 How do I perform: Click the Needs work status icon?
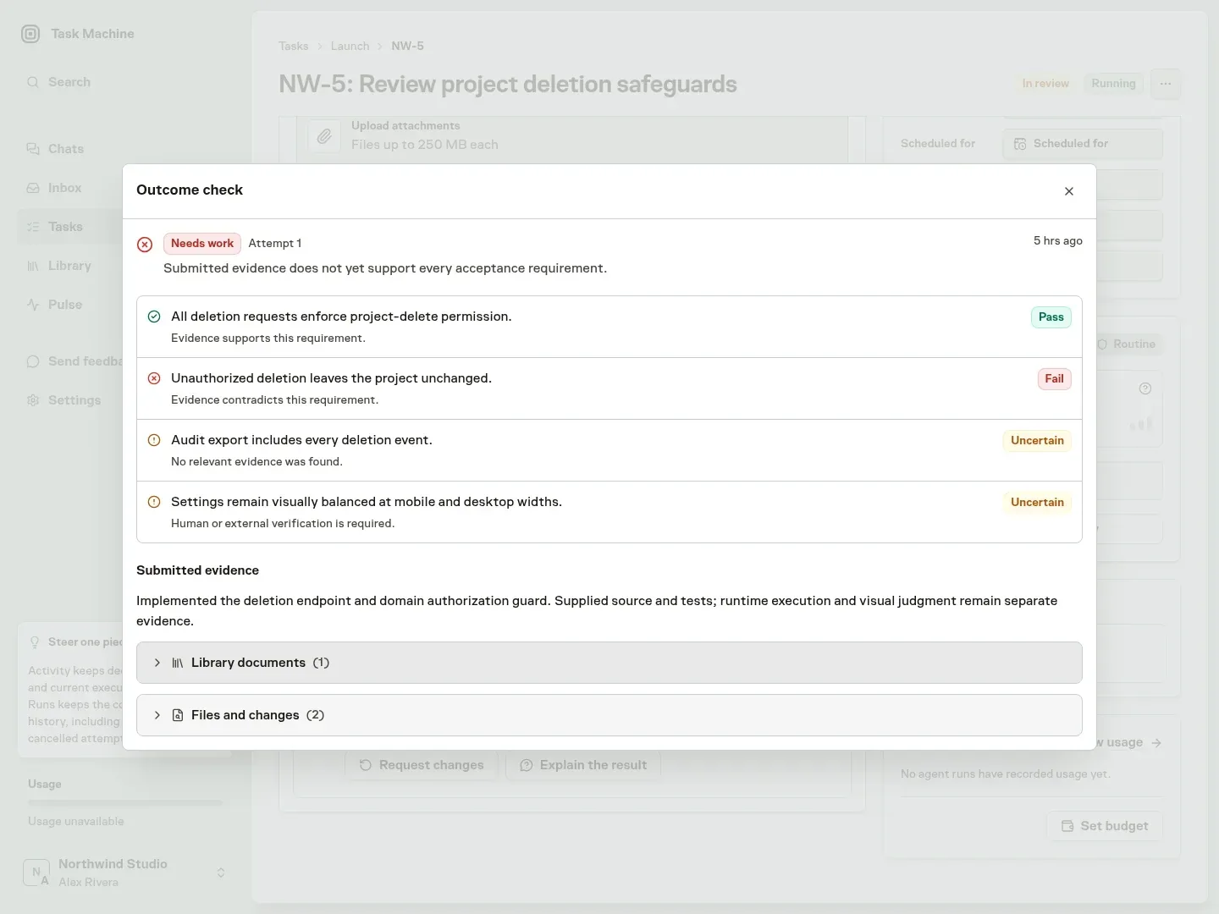pos(145,245)
